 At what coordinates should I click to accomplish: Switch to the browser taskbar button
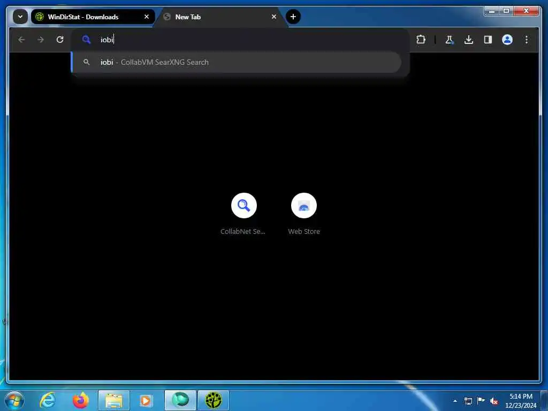click(180, 400)
